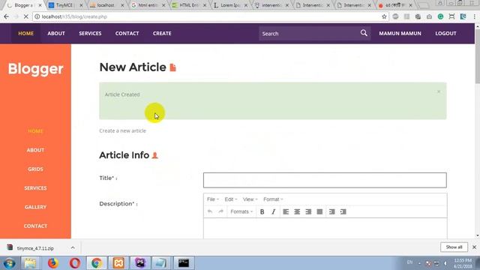Click inside the Description editor area
Viewport: 480px width, 270px height.
click(325, 228)
